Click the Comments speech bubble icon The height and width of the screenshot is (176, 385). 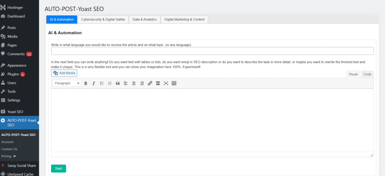3,54
